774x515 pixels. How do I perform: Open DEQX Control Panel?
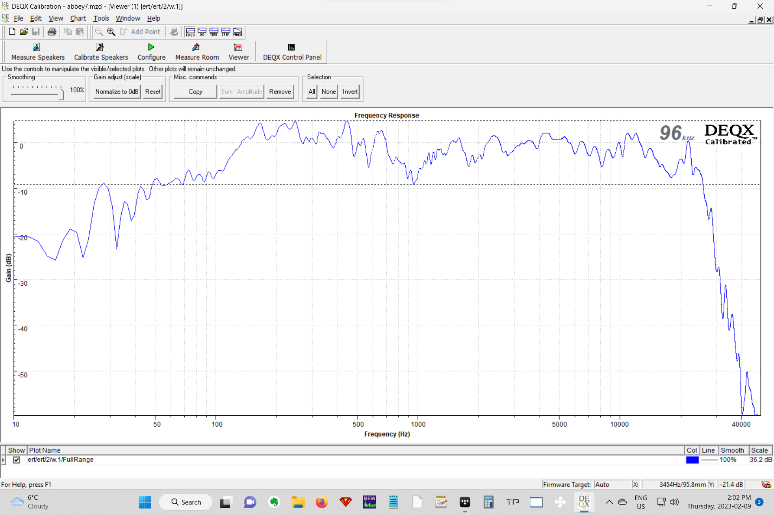292,52
